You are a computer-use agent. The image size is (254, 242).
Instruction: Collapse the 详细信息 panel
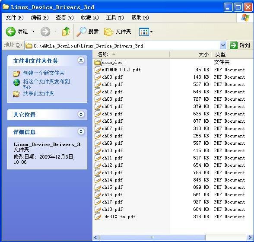81,131
